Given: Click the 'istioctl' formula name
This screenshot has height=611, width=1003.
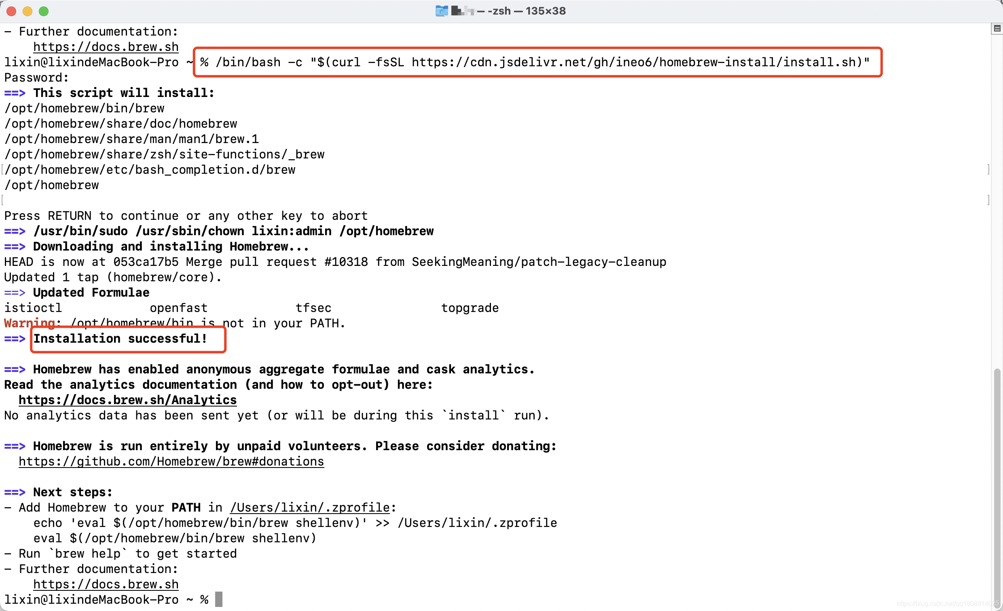Looking at the screenshot, I should [33, 308].
